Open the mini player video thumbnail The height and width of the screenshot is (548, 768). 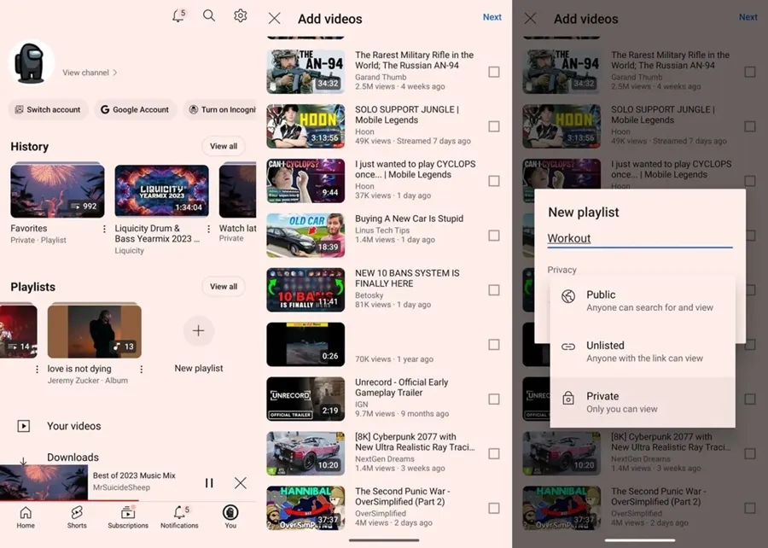[44, 482]
